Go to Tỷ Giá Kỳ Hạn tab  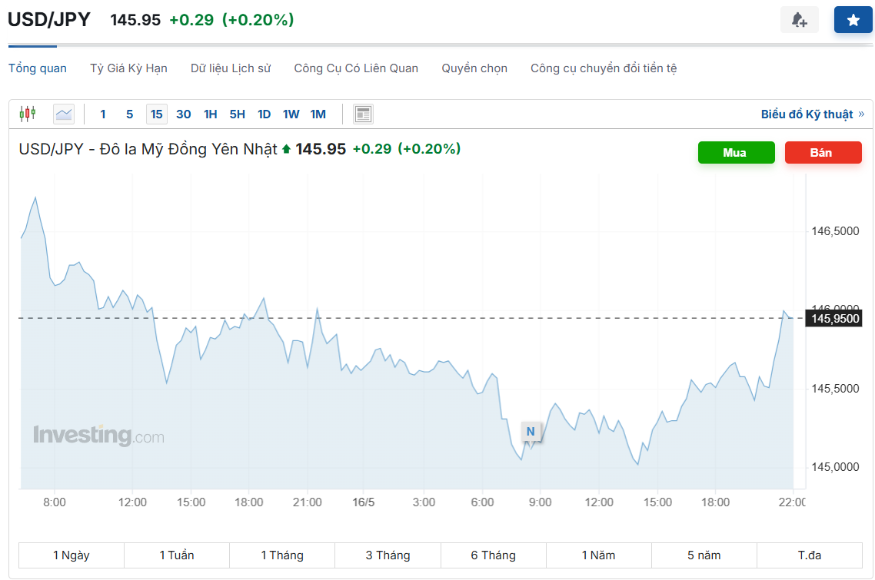coord(128,68)
